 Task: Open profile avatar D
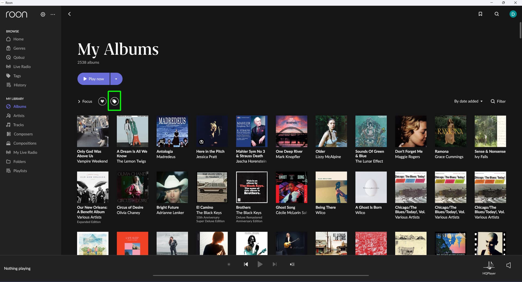click(x=513, y=14)
